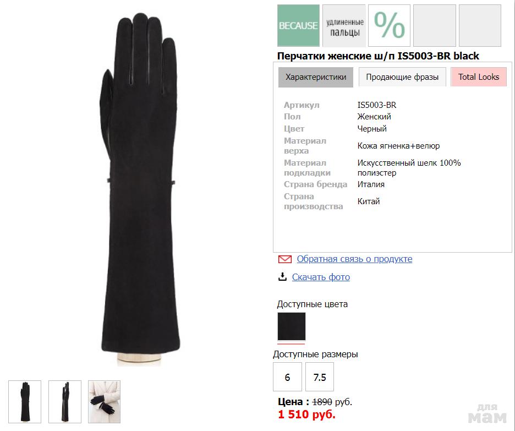Click the product title IS5003-BR black

(x=378, y=56)
